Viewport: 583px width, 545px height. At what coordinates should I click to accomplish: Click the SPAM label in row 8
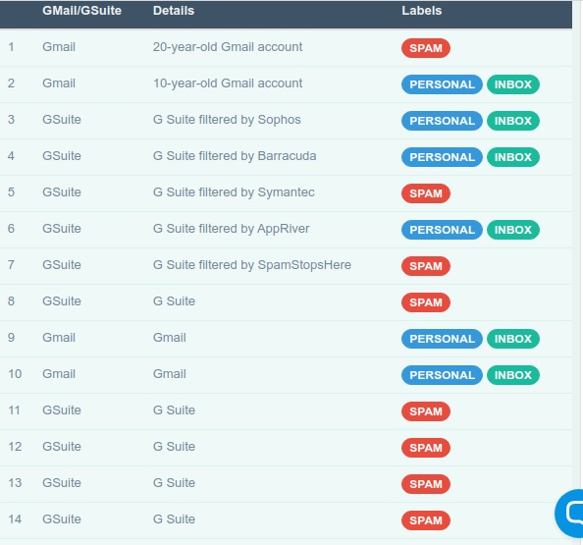click(x=426, y=302)
